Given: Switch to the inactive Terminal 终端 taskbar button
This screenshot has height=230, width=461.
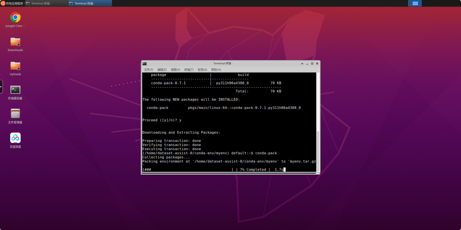Looking at the screenshot, I should [46, 3].
